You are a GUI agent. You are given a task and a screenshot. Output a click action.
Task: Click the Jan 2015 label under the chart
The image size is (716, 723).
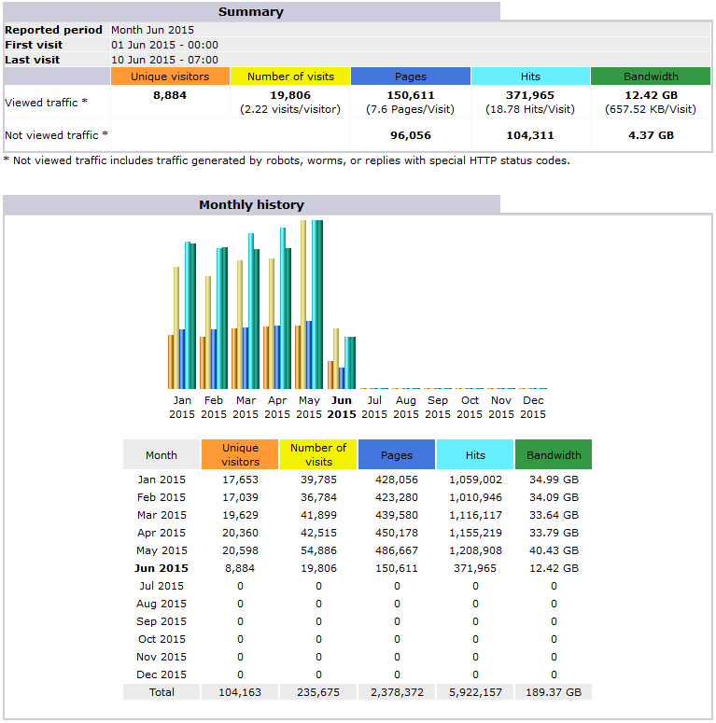(x=182, y=407)
